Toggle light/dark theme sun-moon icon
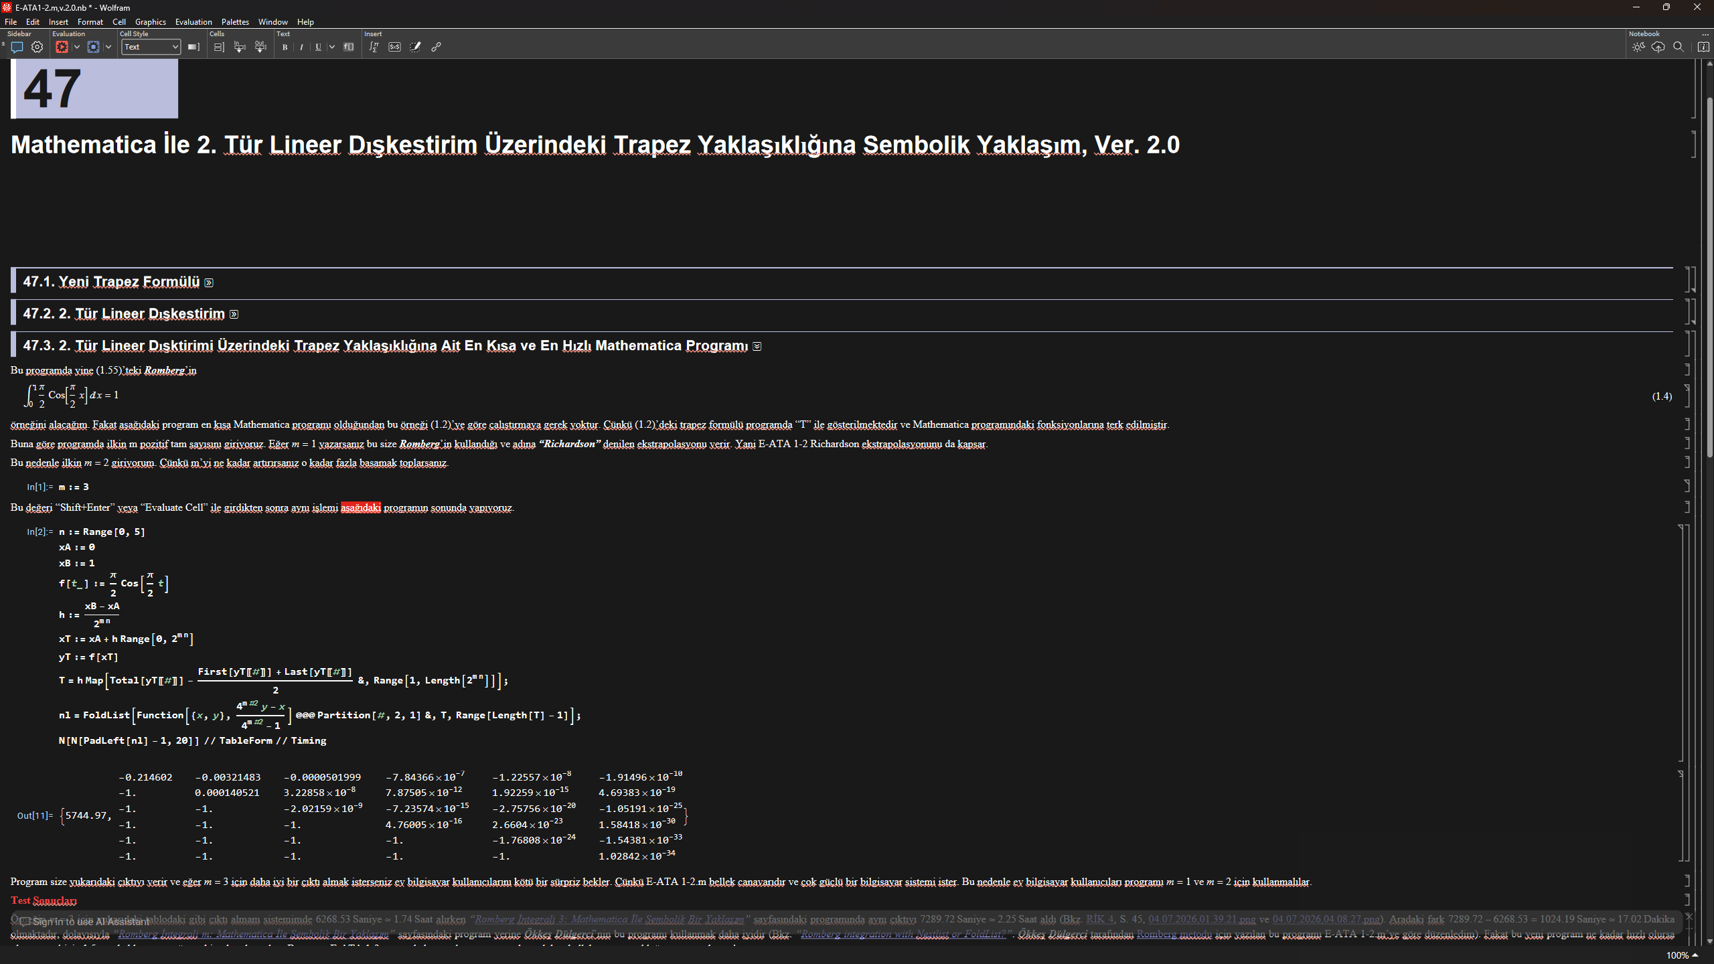 (x=1638, y=47)
